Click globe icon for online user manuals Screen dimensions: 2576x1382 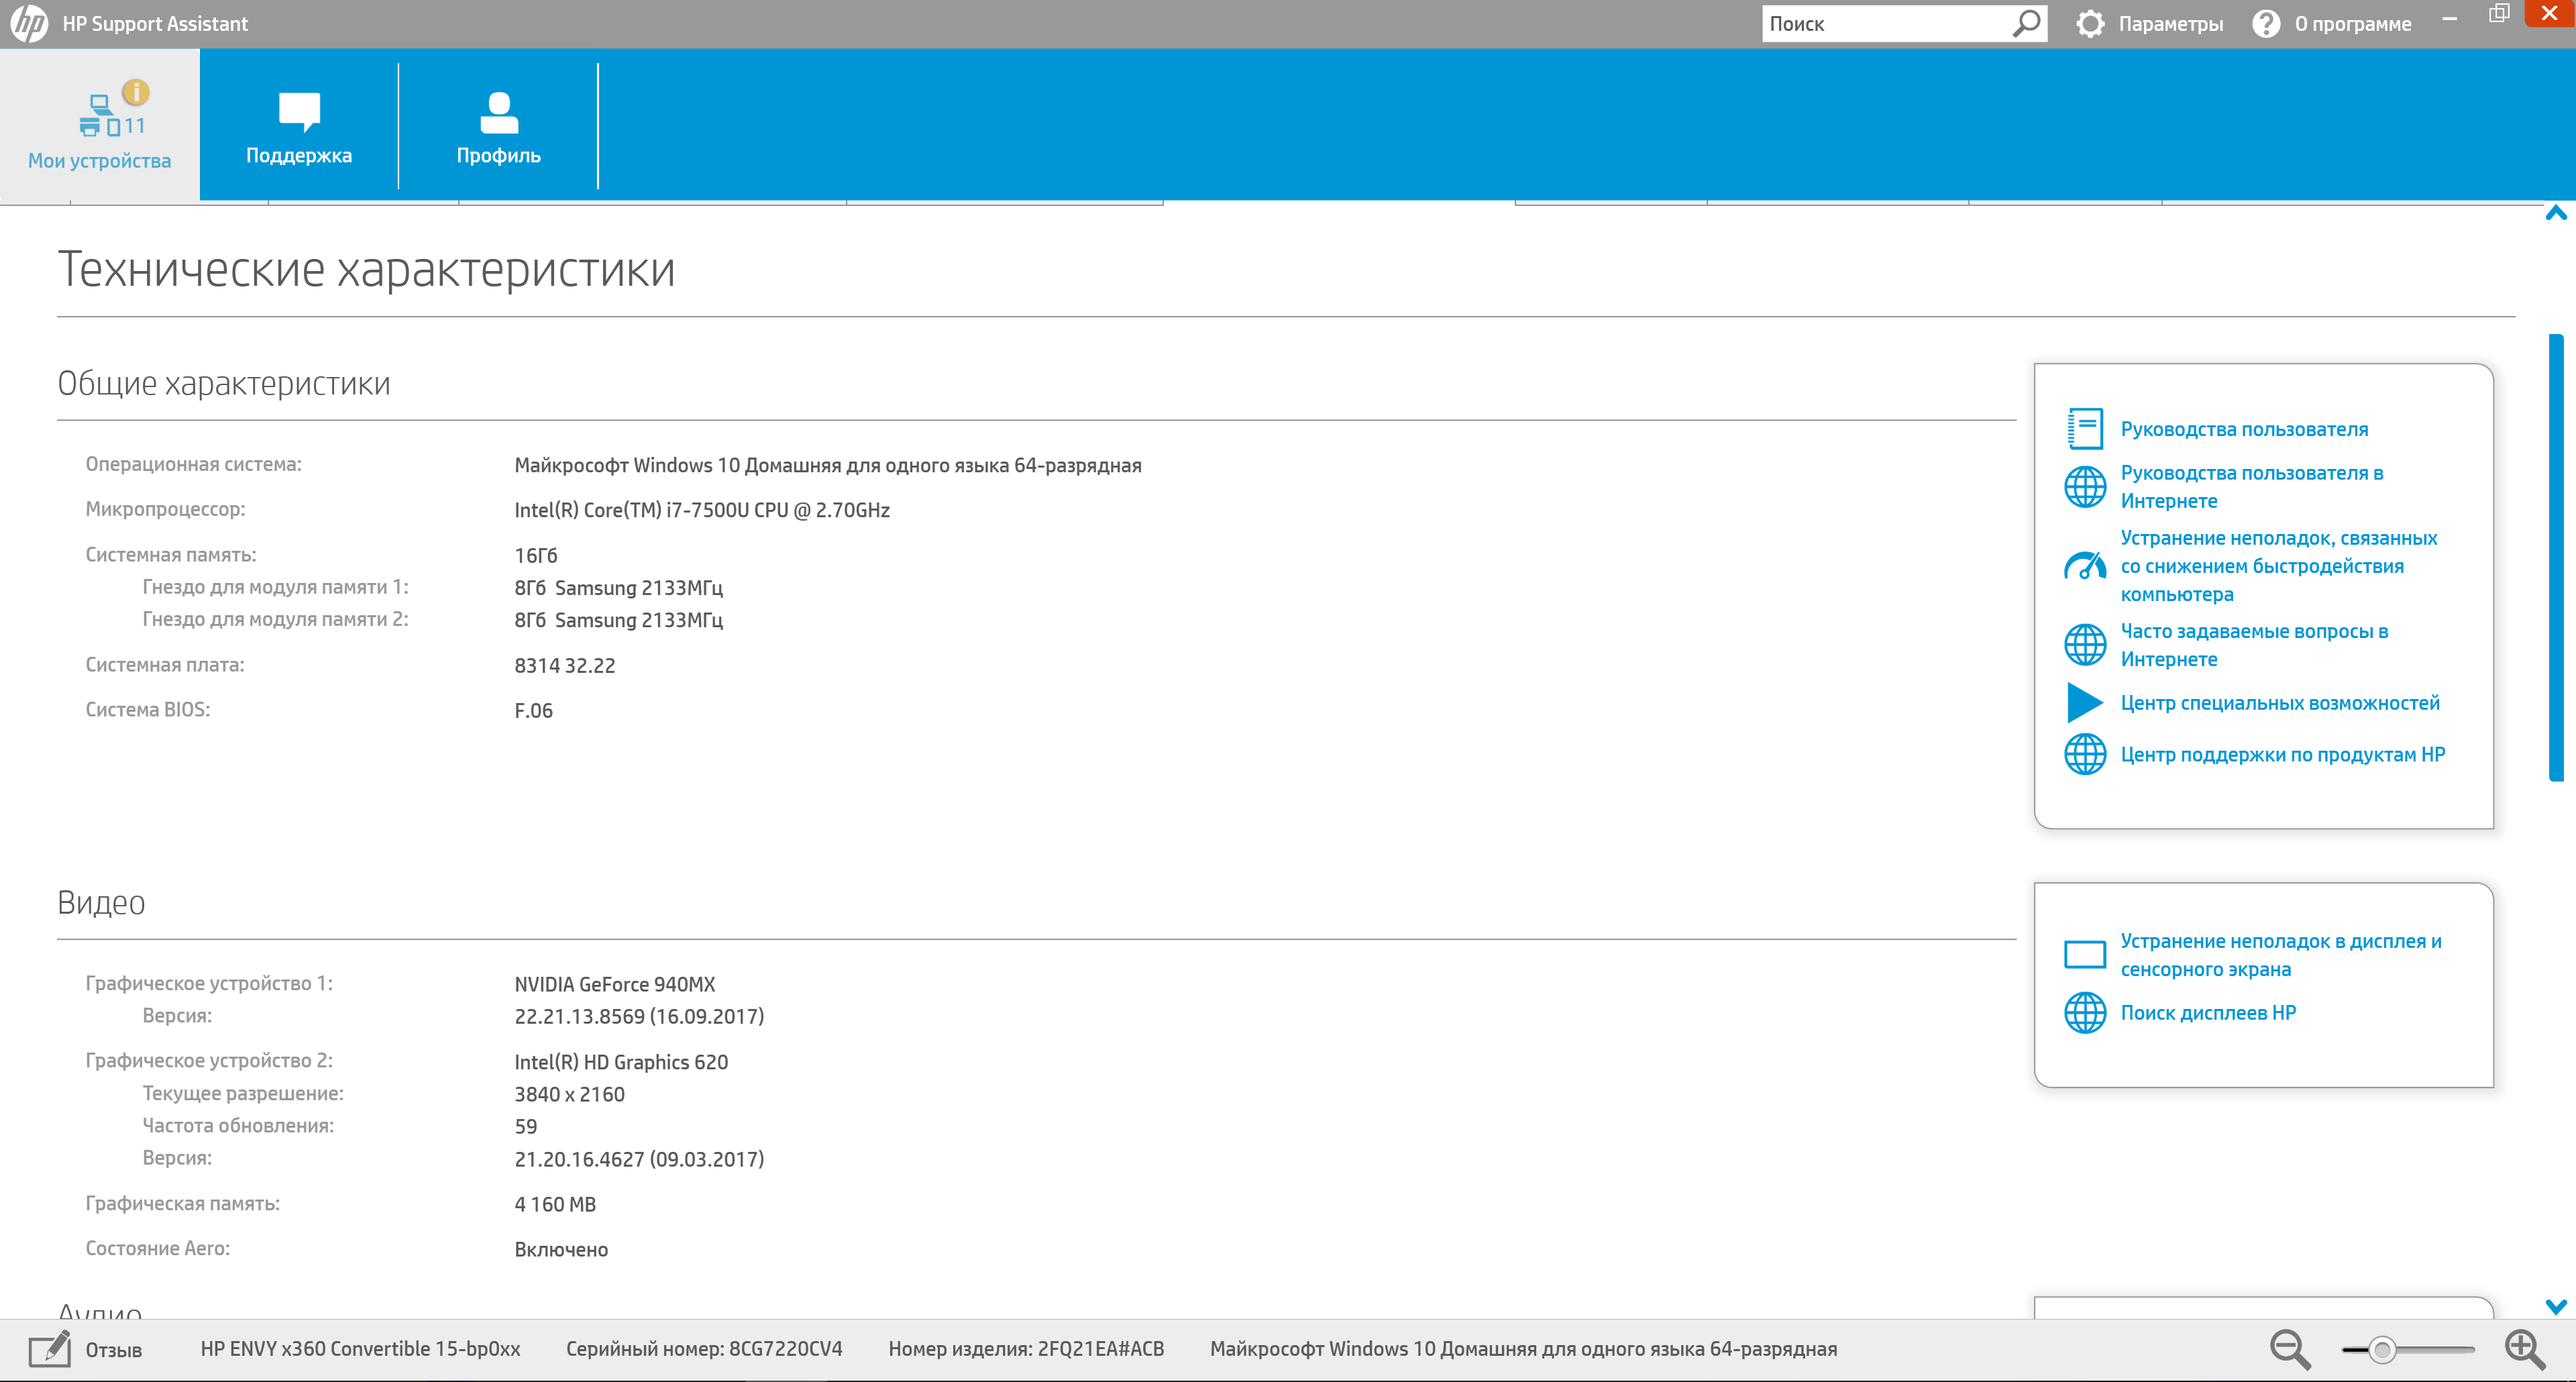click(2085, 487)
